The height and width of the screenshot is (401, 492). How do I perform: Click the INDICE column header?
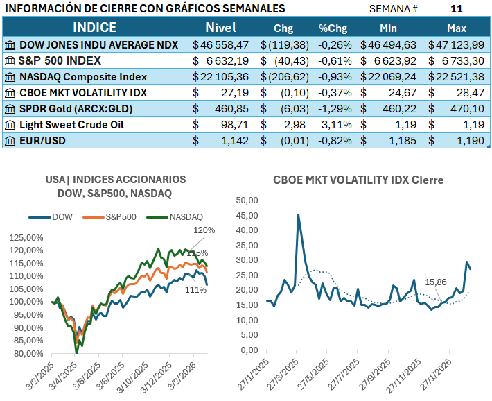point(94,28)
